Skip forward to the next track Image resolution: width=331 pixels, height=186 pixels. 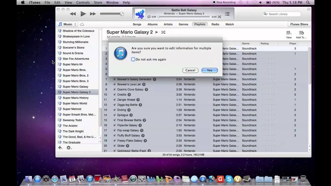[x=93, y=14]
